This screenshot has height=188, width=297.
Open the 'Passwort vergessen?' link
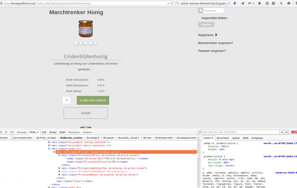pyautogui.click(x=212, y=51)
